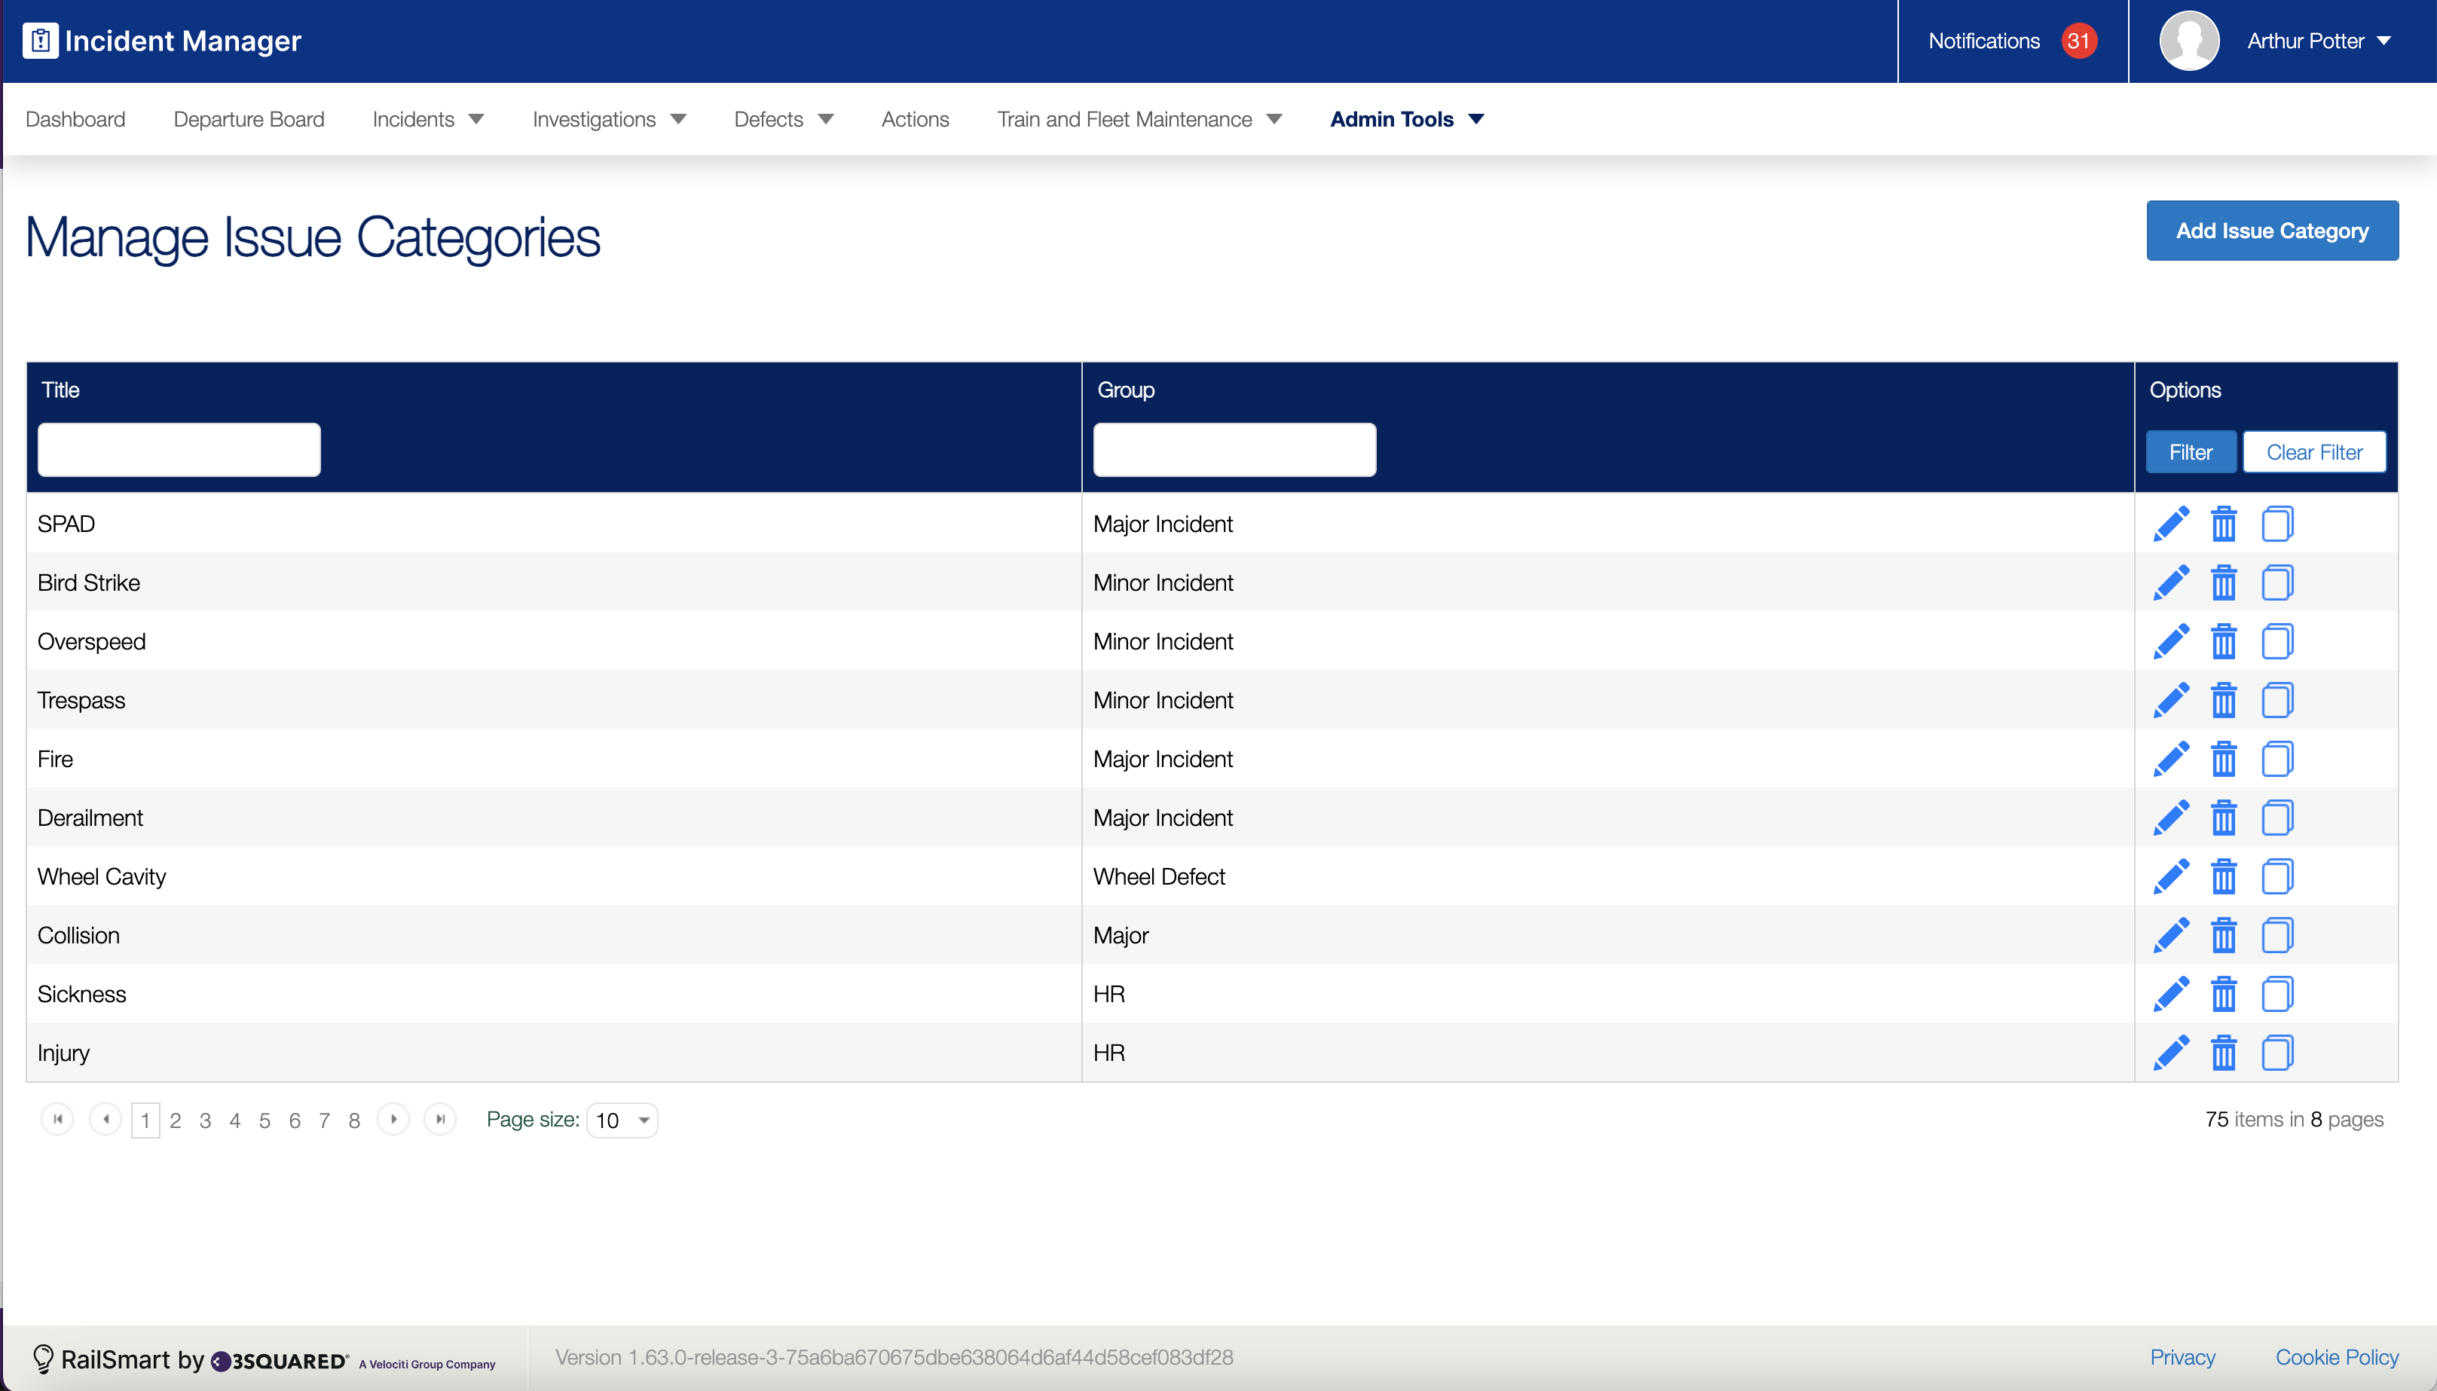Viewport: 2437px width, 1391px height.
Task: Delete the Injury category
Action: click(x=2223, y=1053)
